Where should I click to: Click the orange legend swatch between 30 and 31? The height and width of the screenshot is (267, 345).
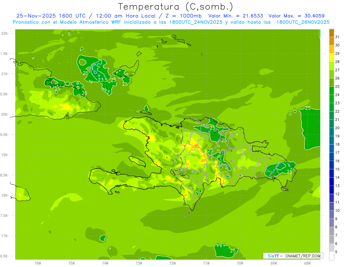point(331,41)
